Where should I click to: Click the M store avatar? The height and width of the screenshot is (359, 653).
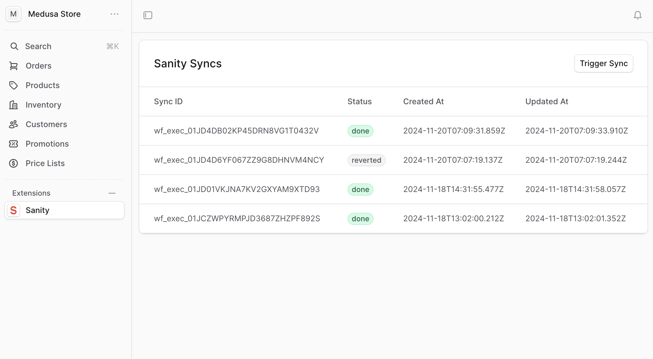coord(13,14)
